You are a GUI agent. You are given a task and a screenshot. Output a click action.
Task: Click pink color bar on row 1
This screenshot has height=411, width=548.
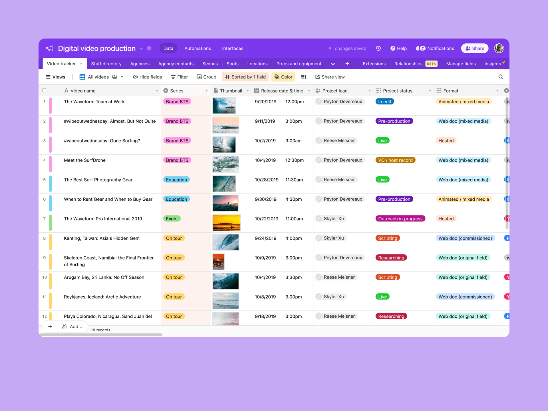(50, 106)
